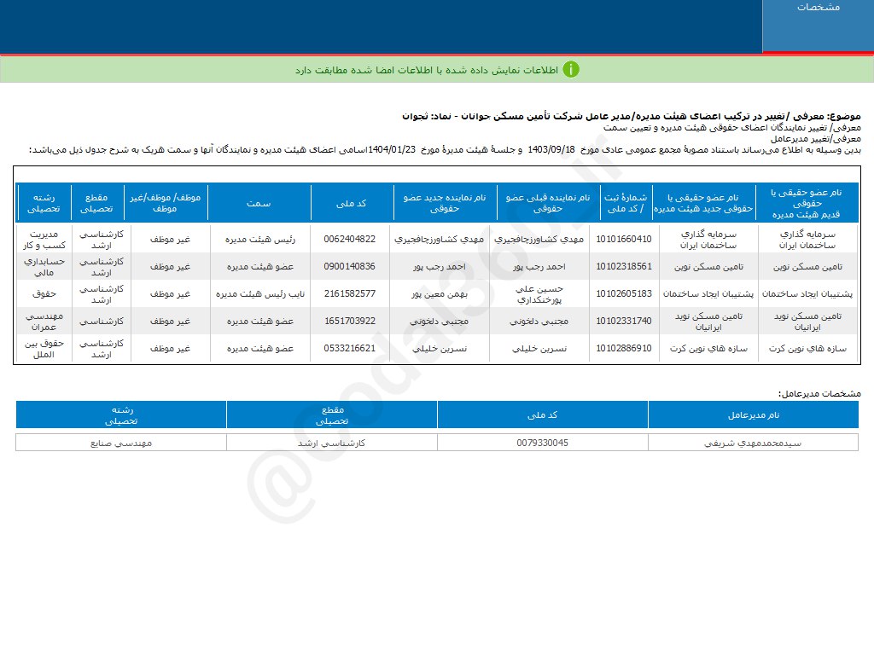Click the 'رشته تحصیلی' header in the CEO table
Image resolution: width=874 pixels, height=655 pixels.
[121, 415]
